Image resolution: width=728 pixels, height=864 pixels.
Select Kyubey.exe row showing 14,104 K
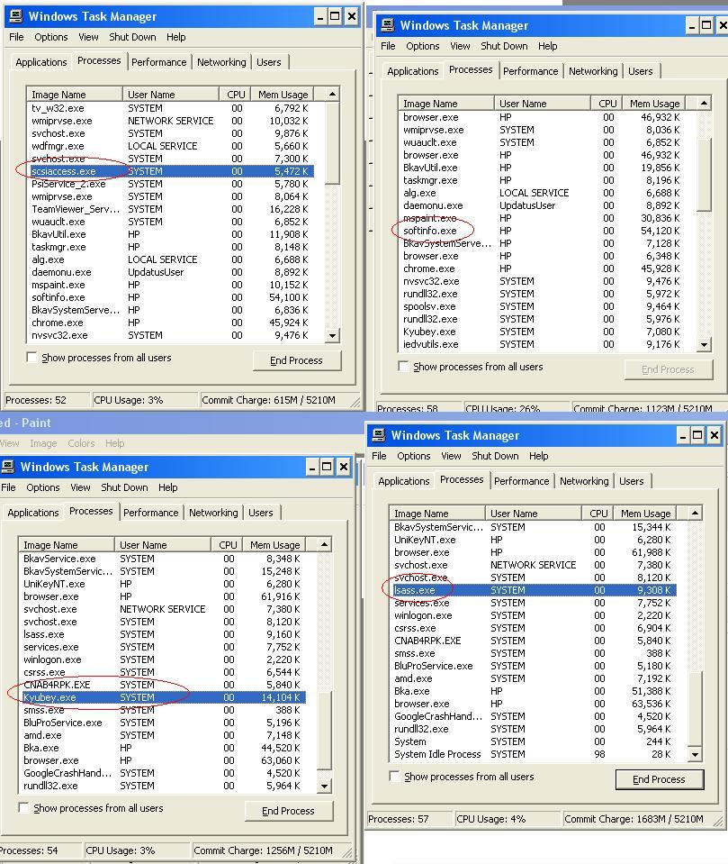click(162, 697)
